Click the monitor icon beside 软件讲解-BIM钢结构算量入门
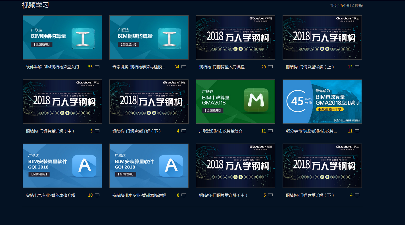 click(x=97, y=67)
